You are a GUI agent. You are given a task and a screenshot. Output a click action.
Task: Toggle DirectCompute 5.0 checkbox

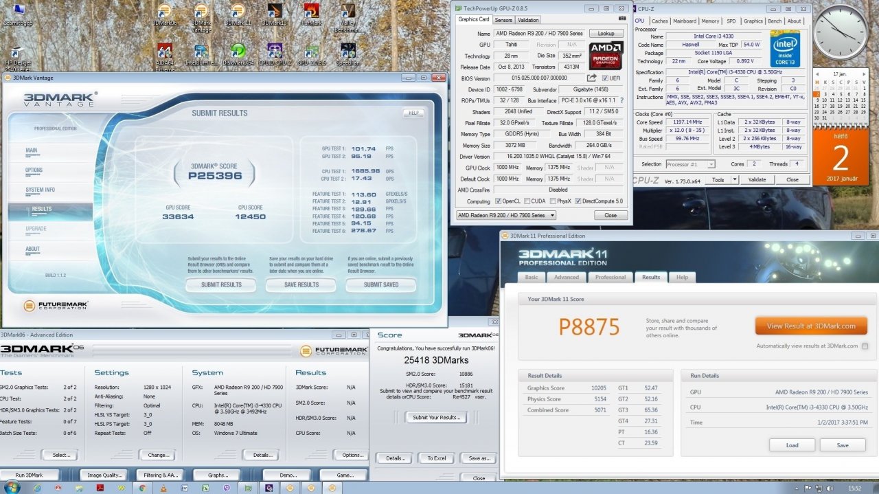pos(578,201)
